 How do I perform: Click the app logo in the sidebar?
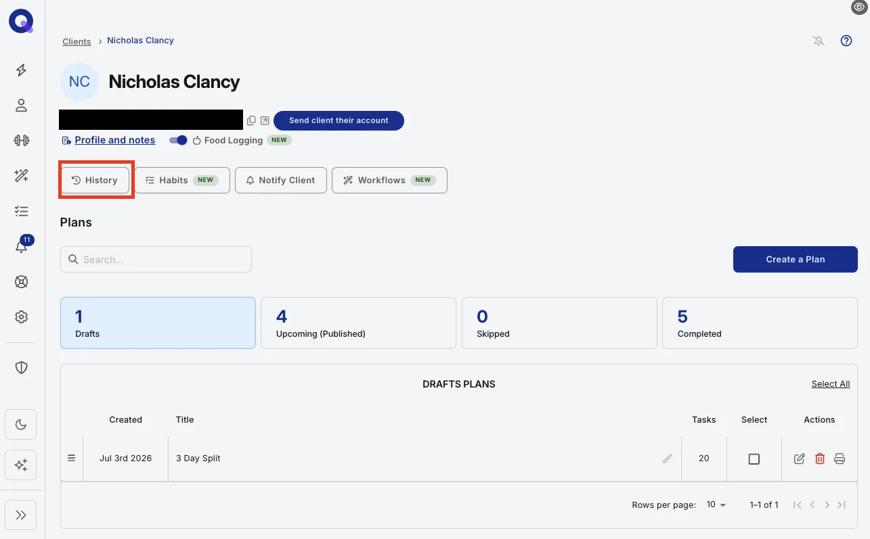[x=21, y=22]
